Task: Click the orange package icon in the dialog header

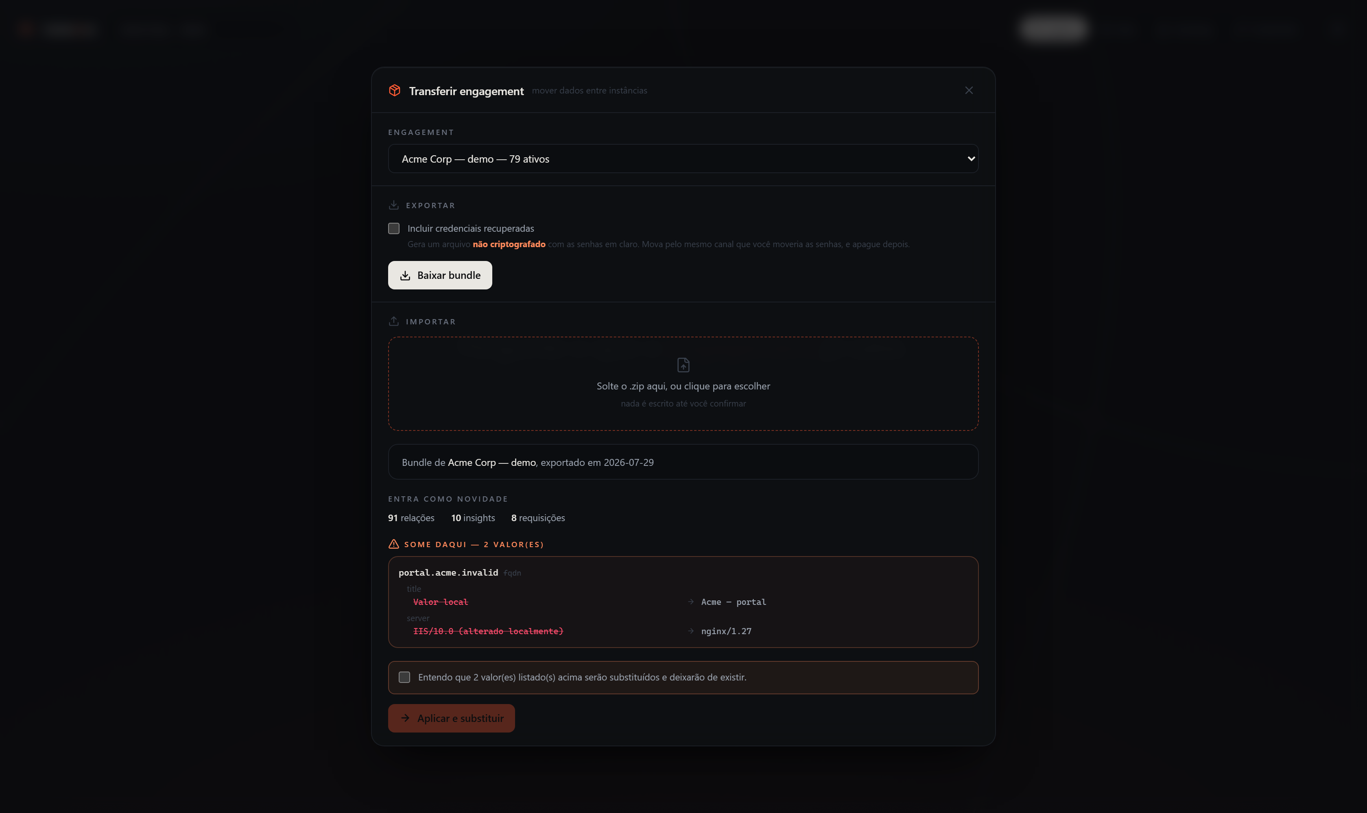Action: coord(394,90)
